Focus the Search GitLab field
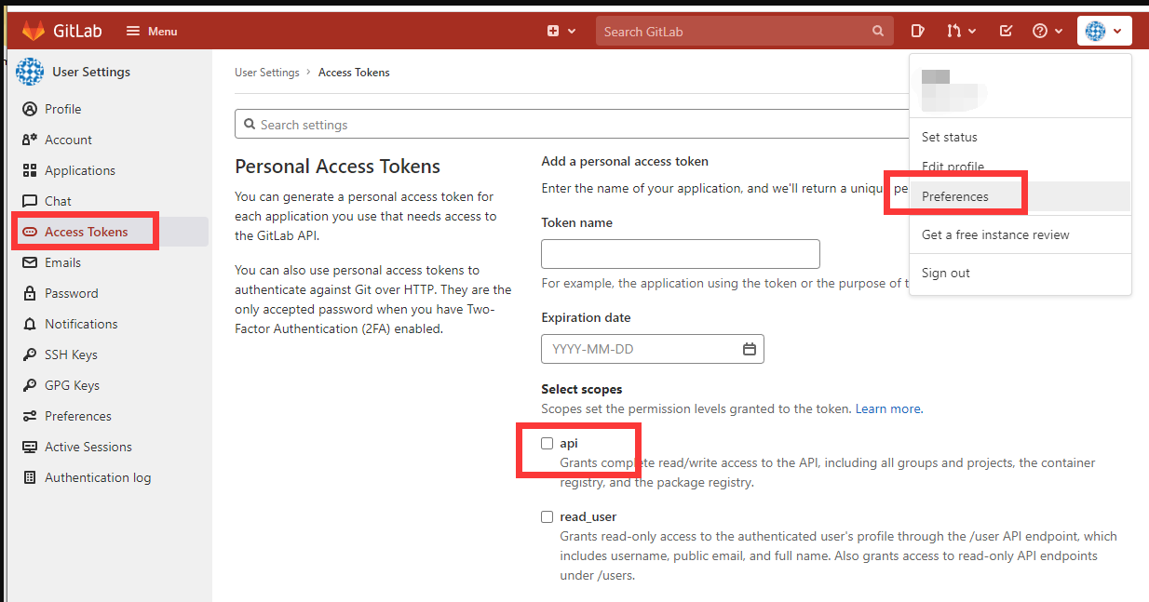 coord(743,31)
